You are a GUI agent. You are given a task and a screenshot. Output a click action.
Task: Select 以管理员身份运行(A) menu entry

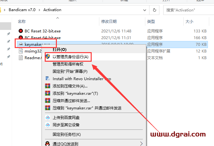[71, 57]
